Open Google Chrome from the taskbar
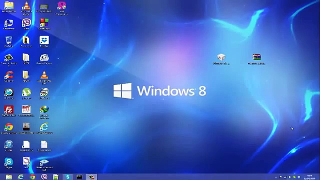 [32, 177]
